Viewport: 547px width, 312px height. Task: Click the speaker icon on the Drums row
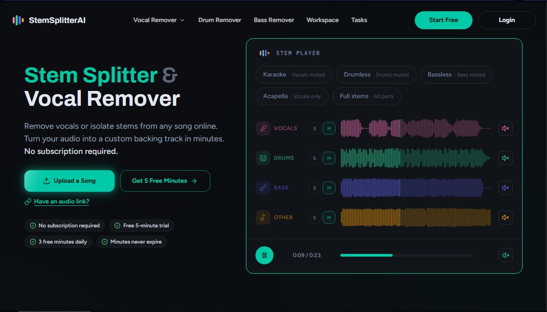tap(505, 158)
